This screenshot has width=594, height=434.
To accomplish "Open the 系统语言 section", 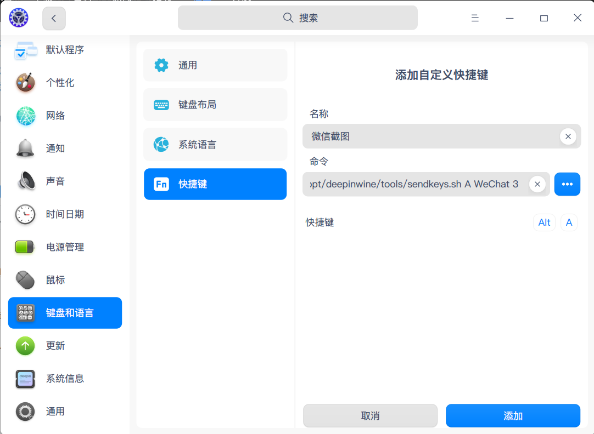I will pos(215,144).
